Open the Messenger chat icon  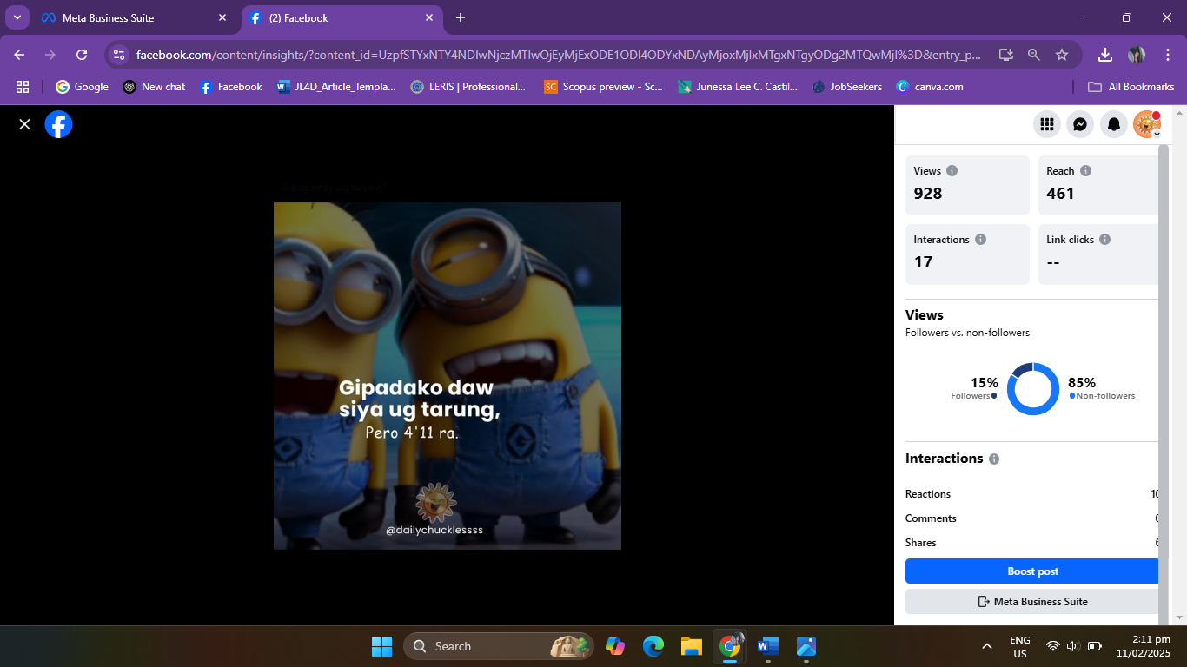coord(1079,124)
